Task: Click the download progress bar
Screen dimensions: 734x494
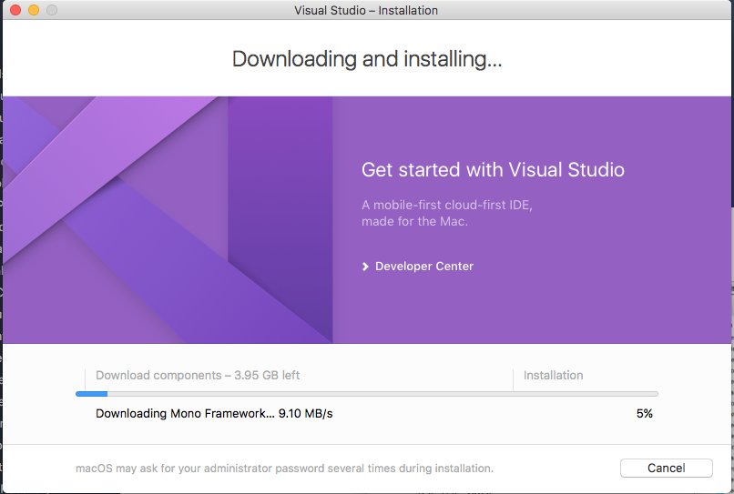Action: (x=366, y=394)
